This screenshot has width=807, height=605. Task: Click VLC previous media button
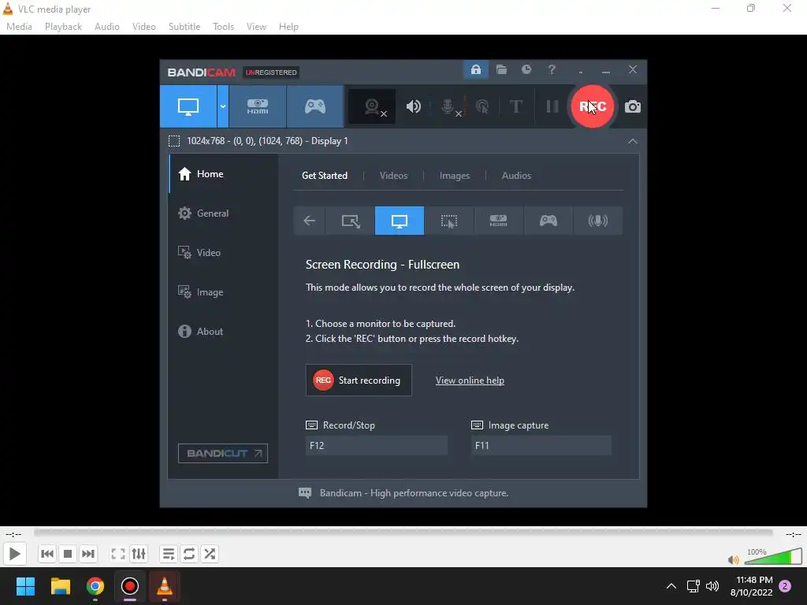point(46,554)
